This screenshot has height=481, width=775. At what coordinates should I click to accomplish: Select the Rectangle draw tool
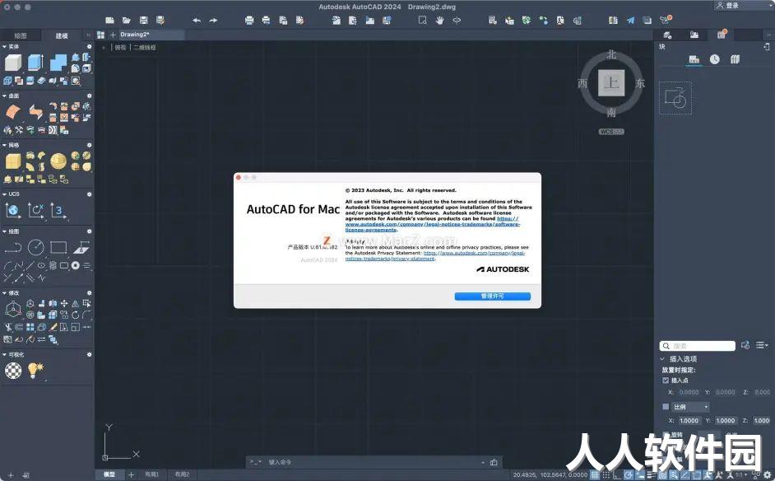[x=58, y=247]
